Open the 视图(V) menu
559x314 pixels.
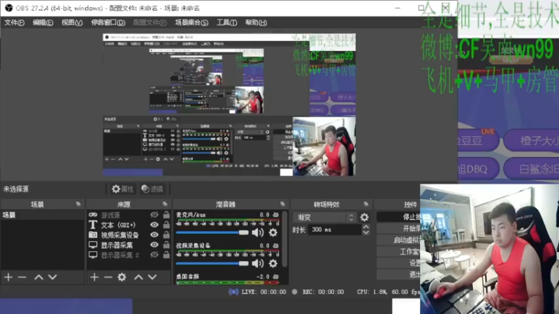72,22
